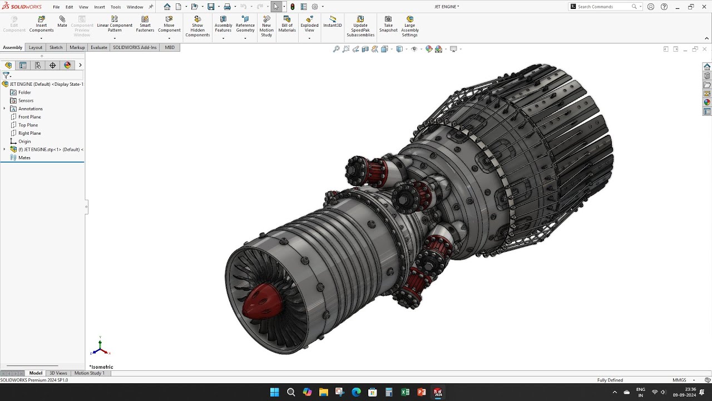Select Move Component tool
Image resolution: width=712 pixels, height=401 pixels.
(169, 25)
